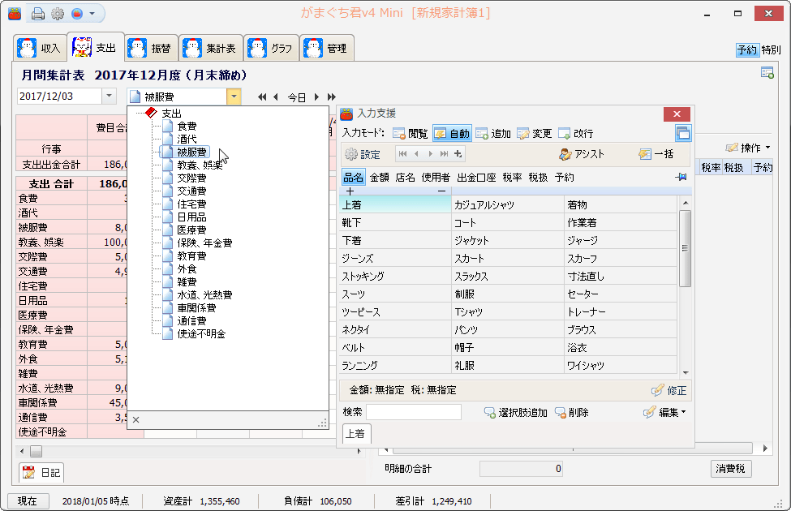This screenshot has height=511, width=791.
Task: Click the print icon in title toolbar
Action: pyautogui.click(x=38, y=14)
